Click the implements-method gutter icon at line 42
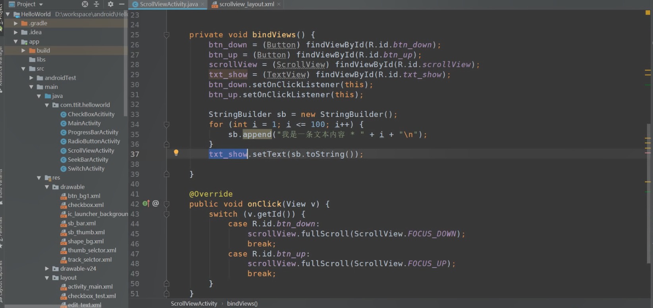 pyautogui.click(x=146, y=204)
